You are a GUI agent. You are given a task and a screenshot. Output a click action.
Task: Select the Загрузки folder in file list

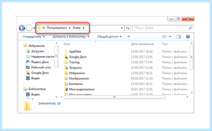75,68
